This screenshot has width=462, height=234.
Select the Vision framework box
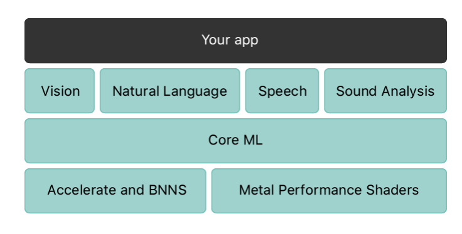point(60,91)
